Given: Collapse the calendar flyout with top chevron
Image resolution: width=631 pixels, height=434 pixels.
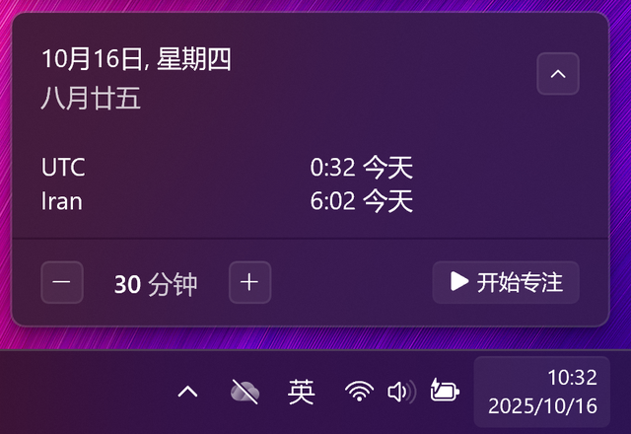Looking at the screenshot, I should 558,74.
